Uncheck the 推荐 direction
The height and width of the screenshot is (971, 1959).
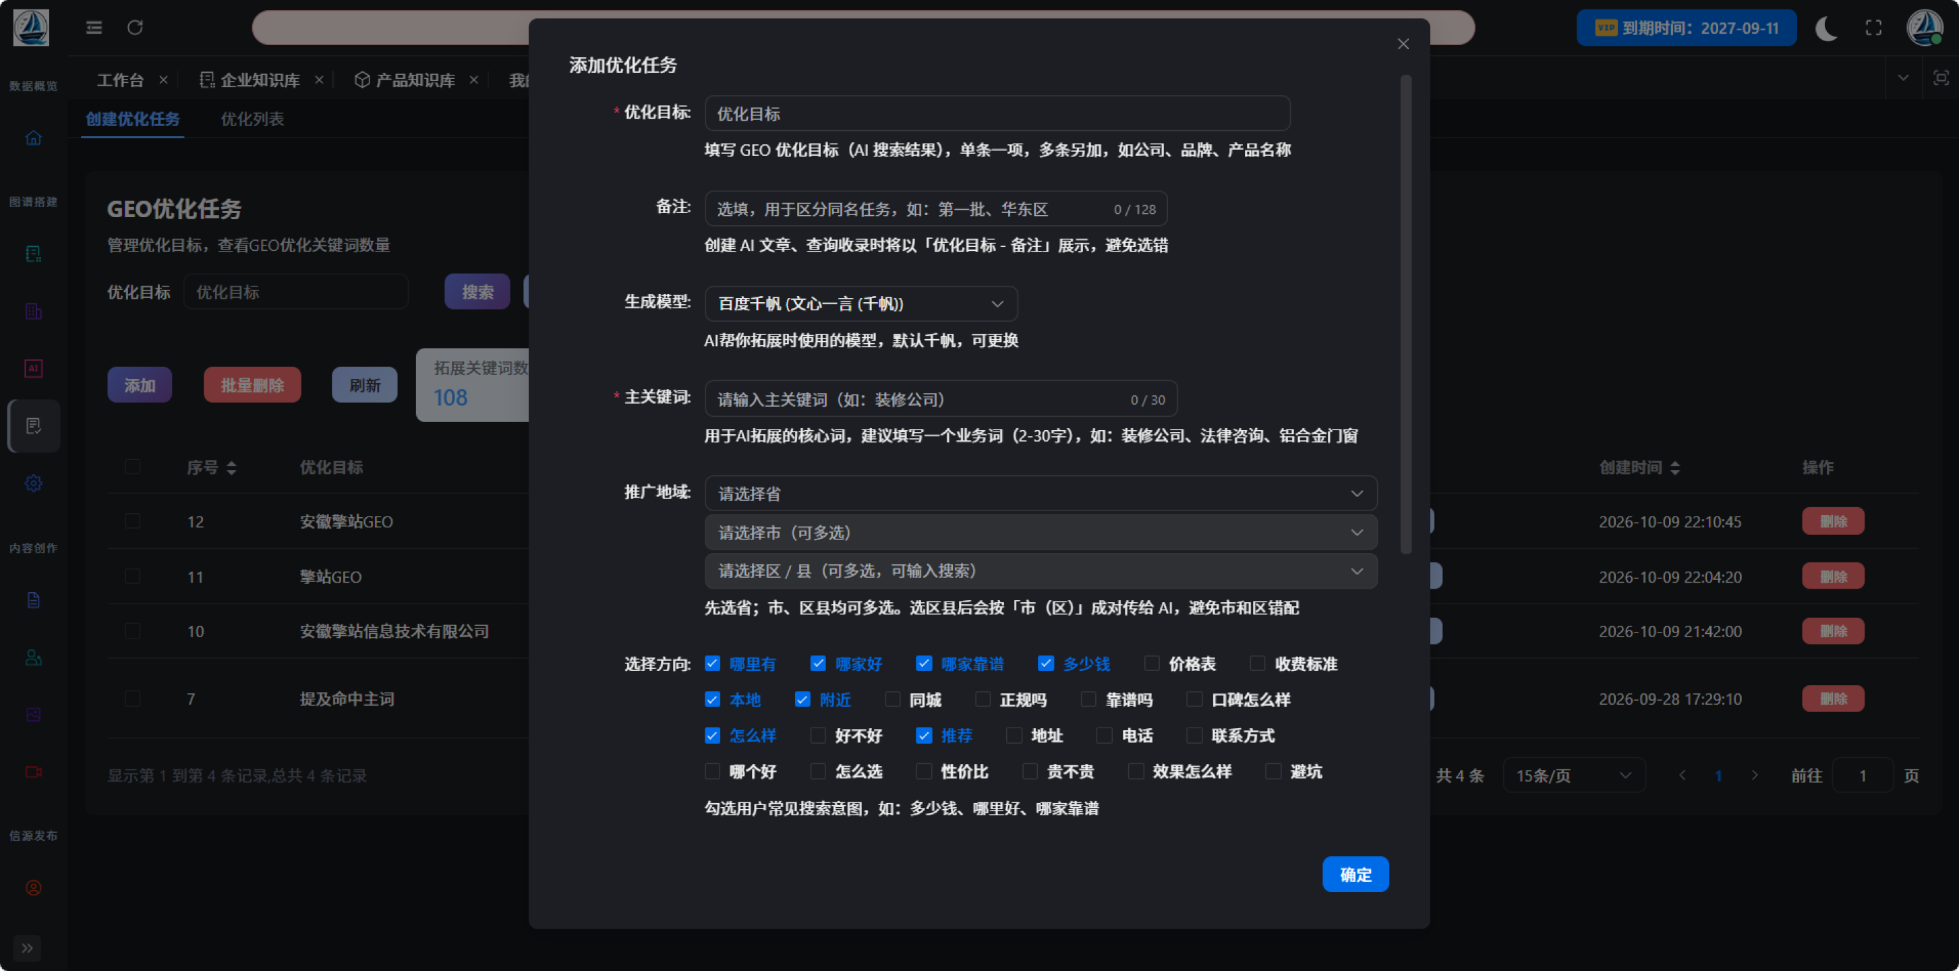point(923,735)
